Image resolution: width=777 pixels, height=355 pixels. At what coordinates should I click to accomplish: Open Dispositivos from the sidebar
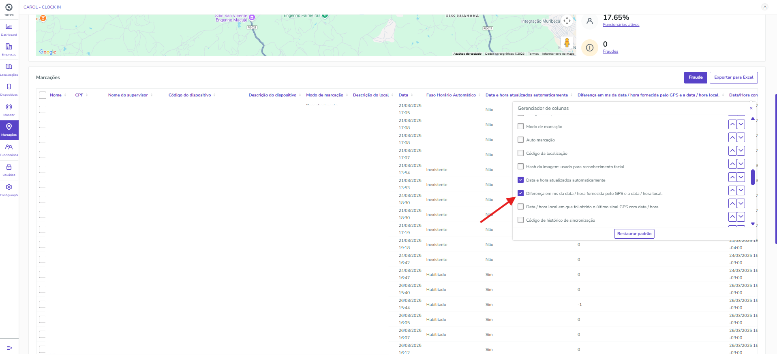pyautogui.click(x=9, y=90)
